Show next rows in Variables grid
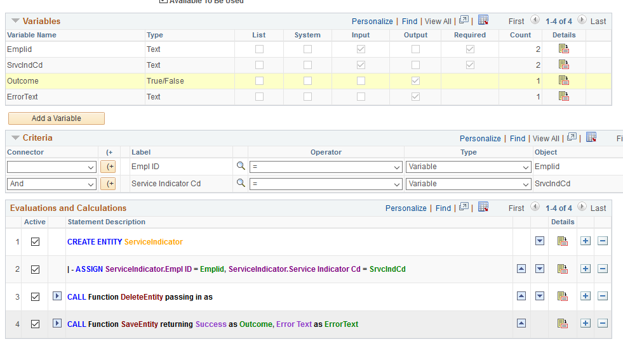 pyautogui.click(x=582, y=20)
